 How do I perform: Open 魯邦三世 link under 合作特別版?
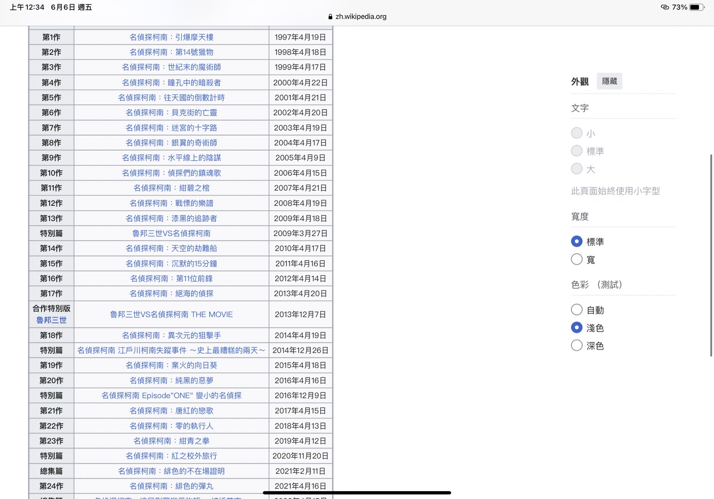(51, 320)
